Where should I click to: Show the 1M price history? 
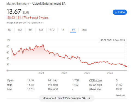tap(31, 30)
